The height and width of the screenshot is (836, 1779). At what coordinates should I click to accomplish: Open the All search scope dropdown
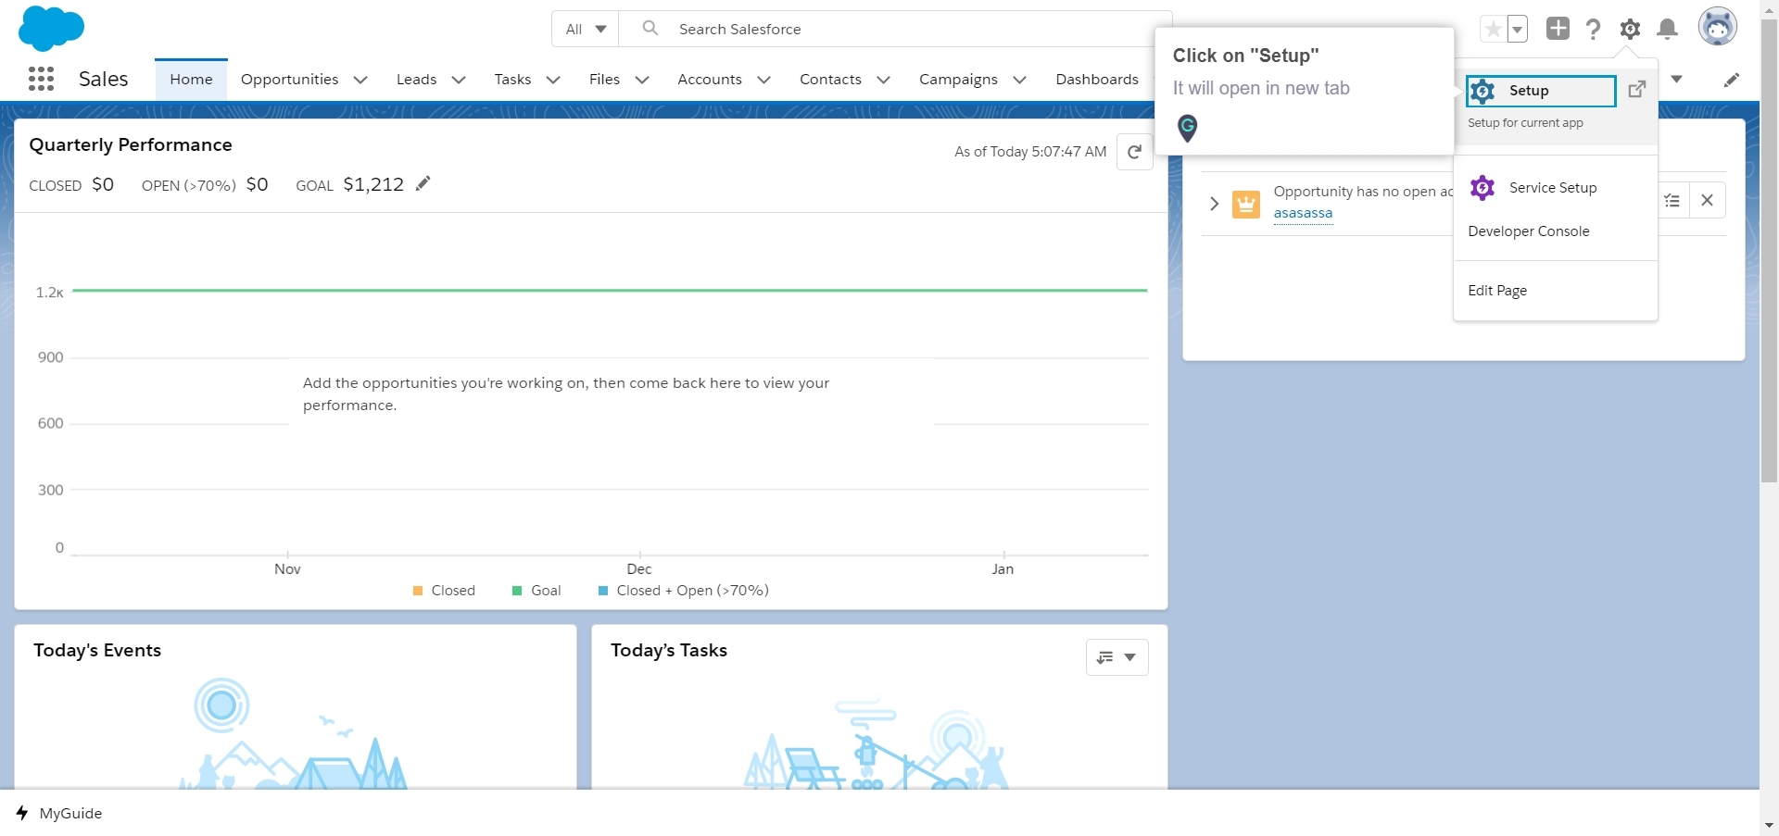[586, 29]
